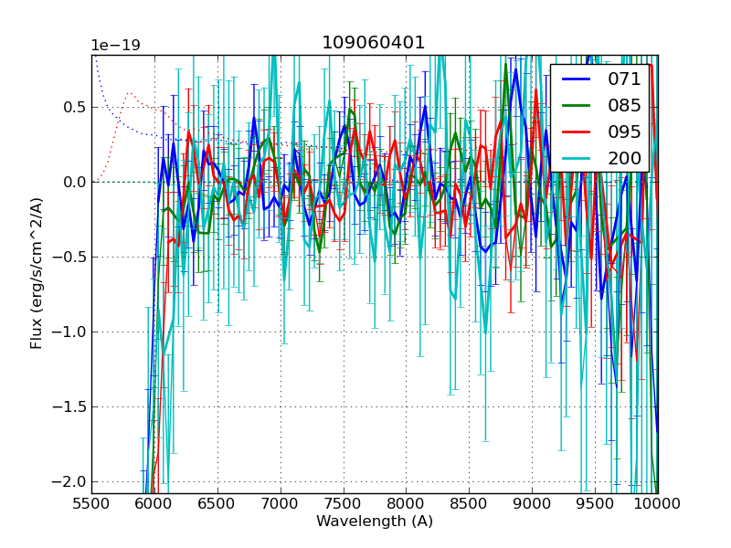Click the red line swatch in legend

(x=577, y=132)
